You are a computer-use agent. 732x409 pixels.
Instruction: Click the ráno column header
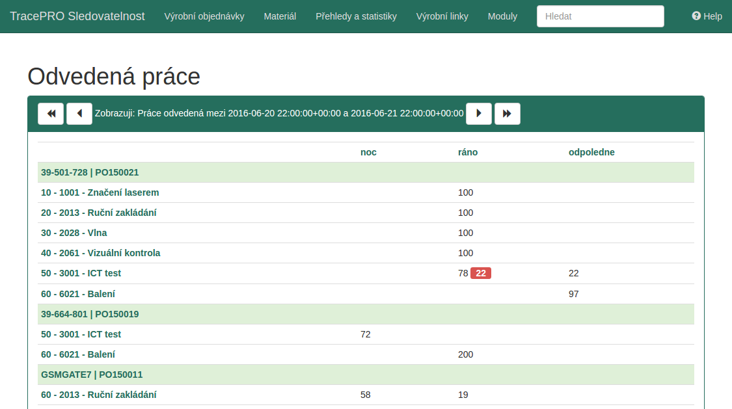click(468, 153)
